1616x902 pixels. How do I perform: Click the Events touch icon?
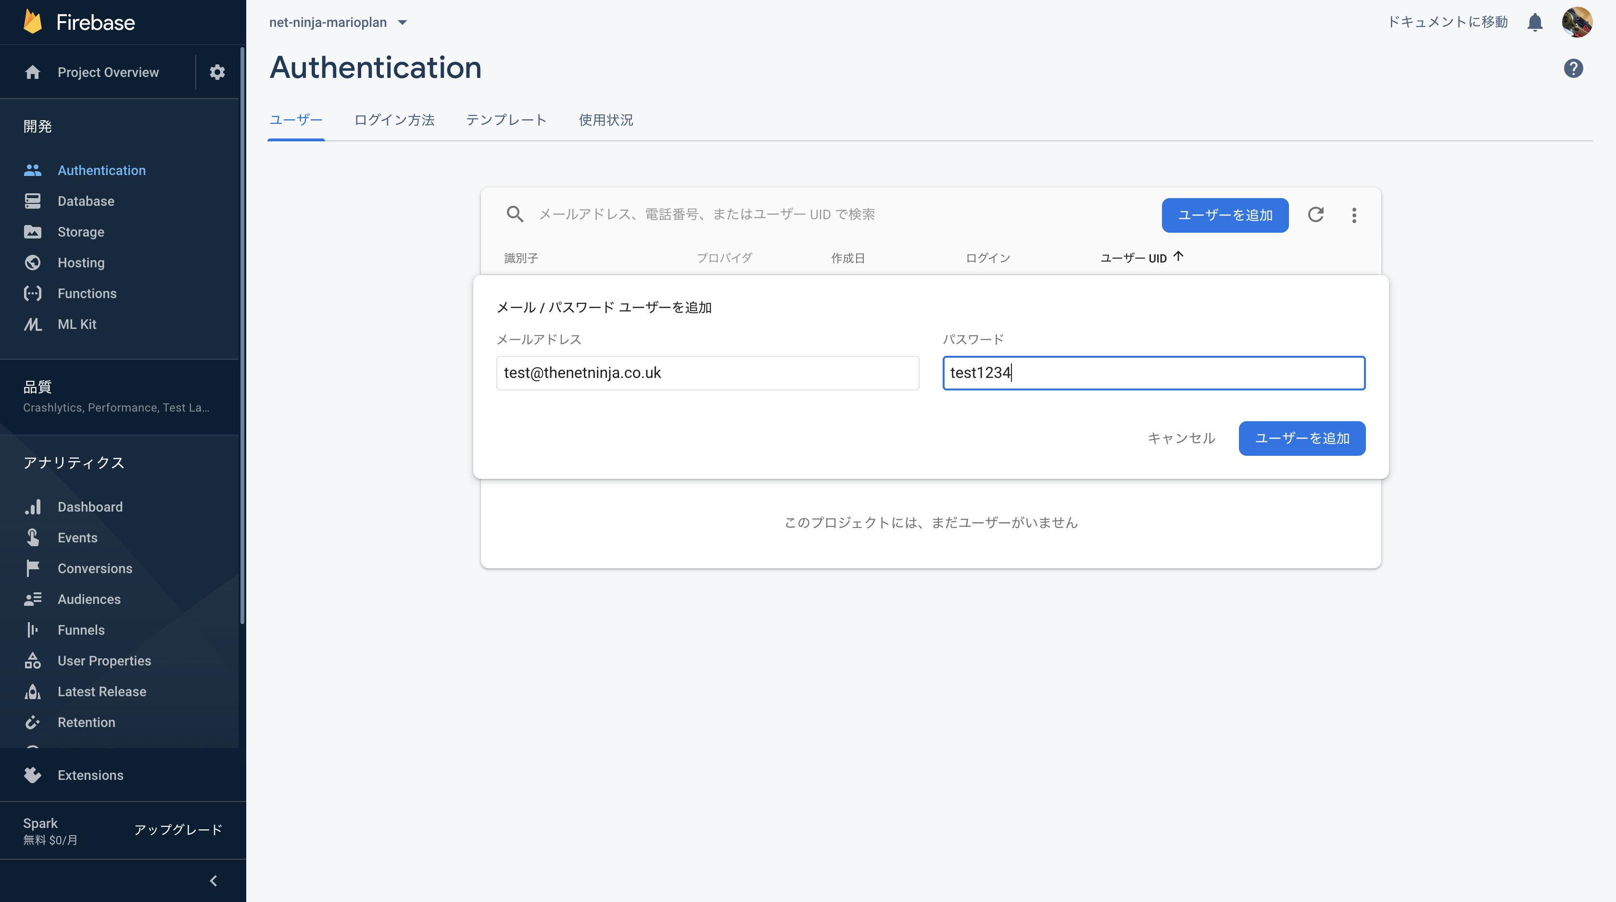(x=33, y=537)
